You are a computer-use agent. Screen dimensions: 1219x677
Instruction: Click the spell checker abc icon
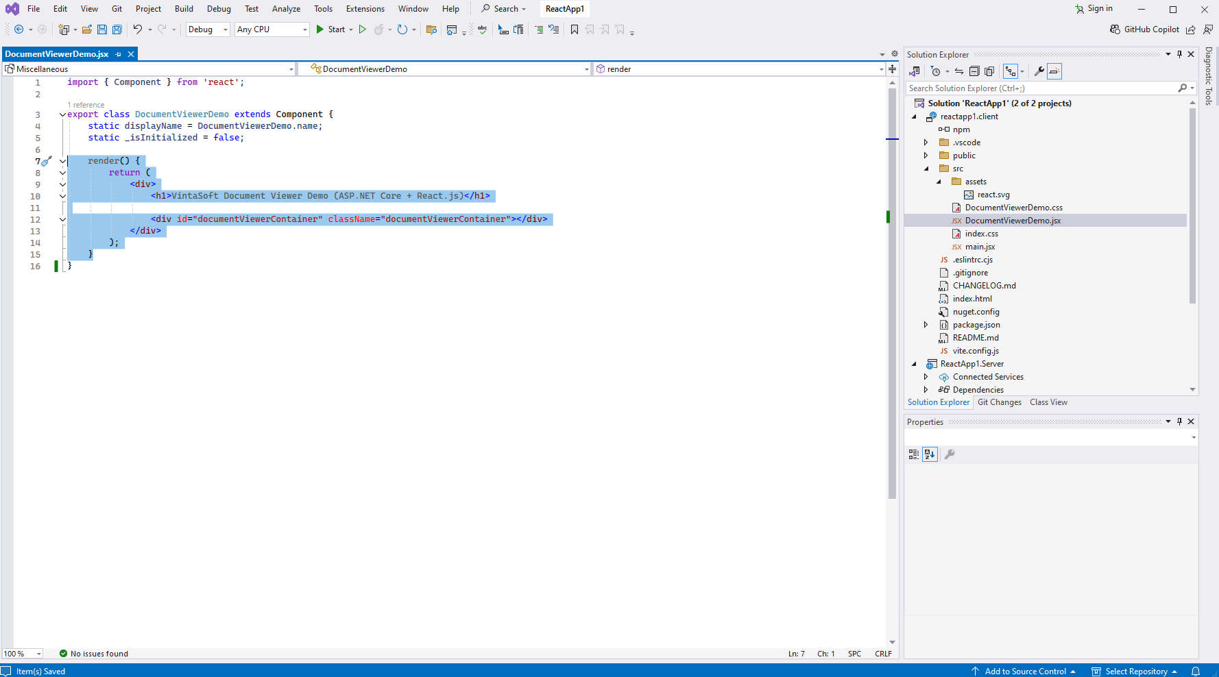pos(483,29)
